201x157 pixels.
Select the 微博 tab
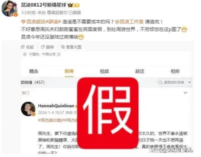[x=69, y=71]
